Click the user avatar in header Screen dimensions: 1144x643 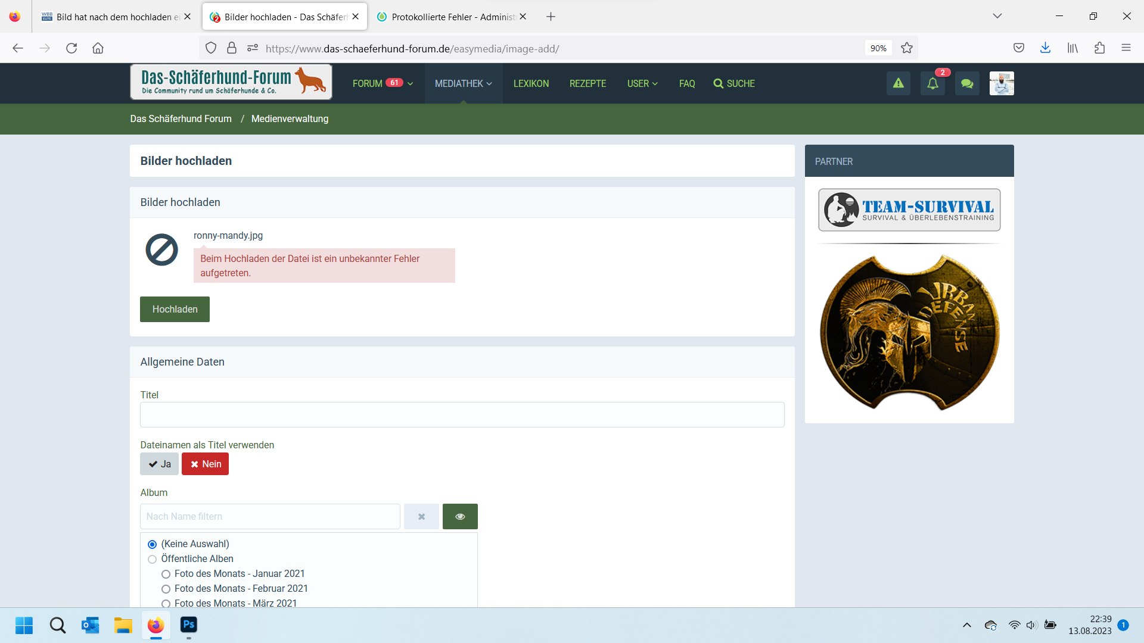click(1002, 83)
